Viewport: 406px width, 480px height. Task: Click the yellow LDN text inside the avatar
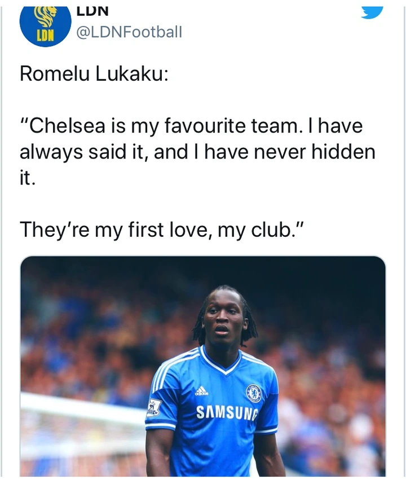click(45, 34)
